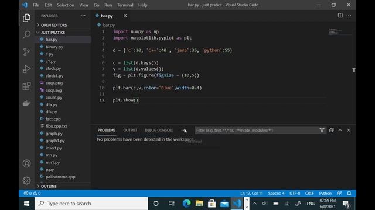Screen dimensions: 375x210
Task: Open Microsoft Store from the taskbar
Action: pos(212,204)
